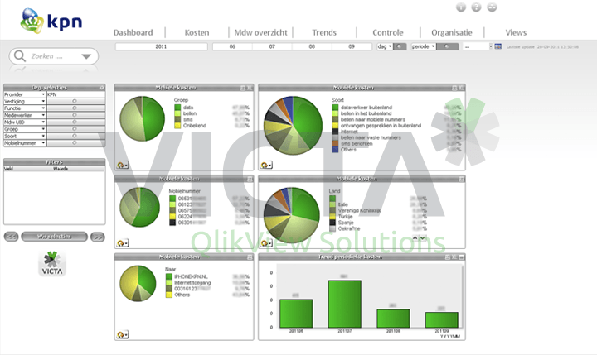Click print icon in Soort panel header

tap(454, 88)
